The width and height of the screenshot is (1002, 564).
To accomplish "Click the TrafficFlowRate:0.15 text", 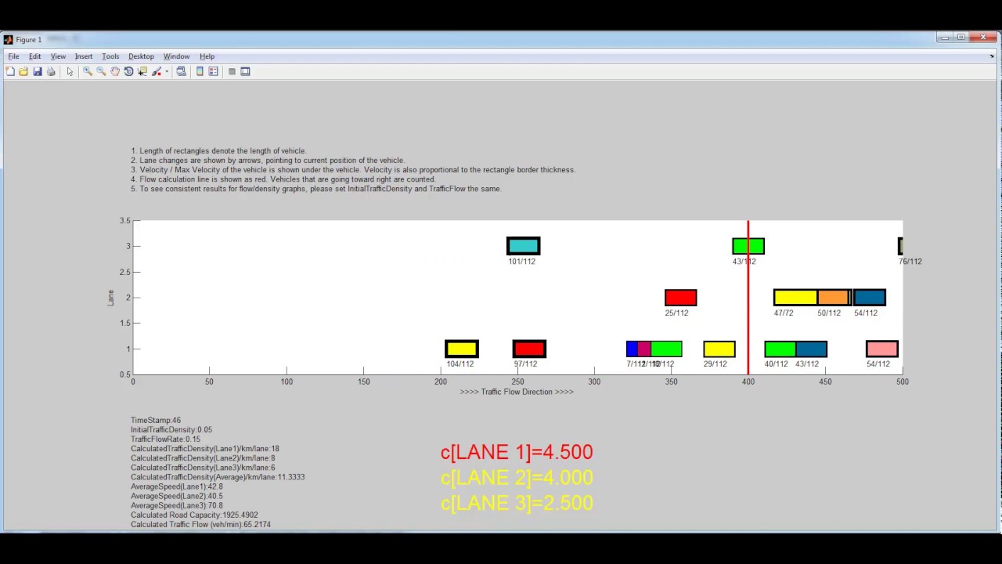I will pos(165,439).
